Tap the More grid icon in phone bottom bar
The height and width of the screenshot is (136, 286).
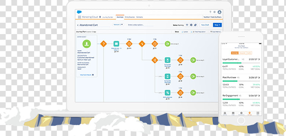point(258,113)
